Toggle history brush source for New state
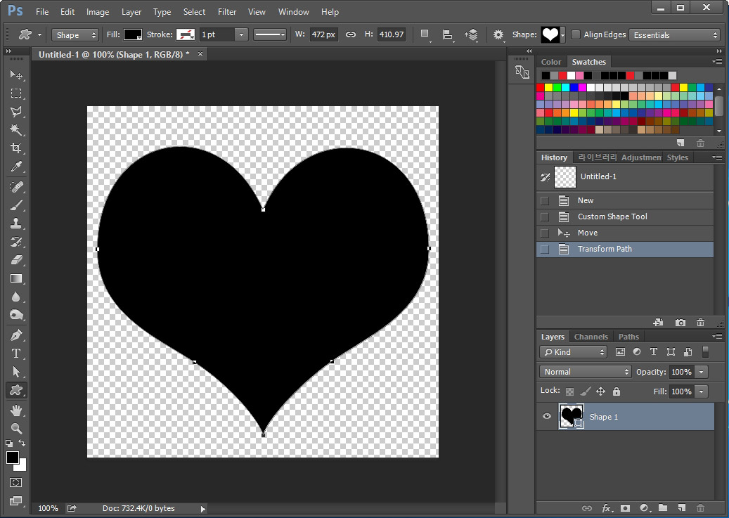This screenshot has width=729, height=518. (x=544, y=200)
